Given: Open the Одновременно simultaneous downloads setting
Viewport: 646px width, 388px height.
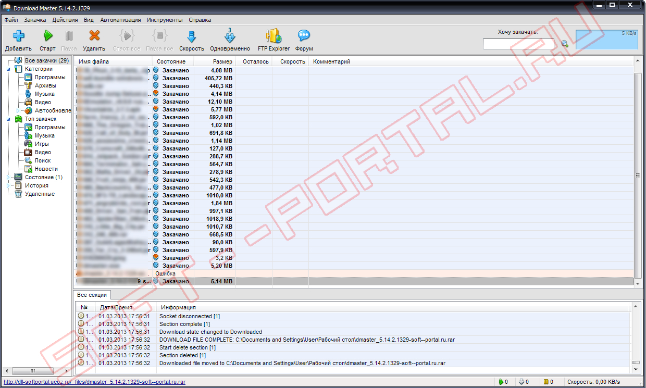Looking at the screenshot, I should 230,40.
